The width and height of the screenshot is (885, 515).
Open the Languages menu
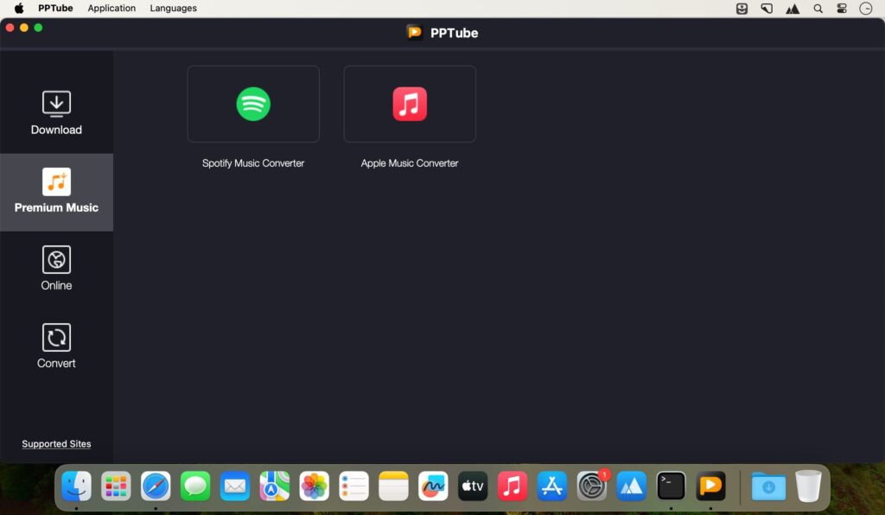[x=173, y=8]
